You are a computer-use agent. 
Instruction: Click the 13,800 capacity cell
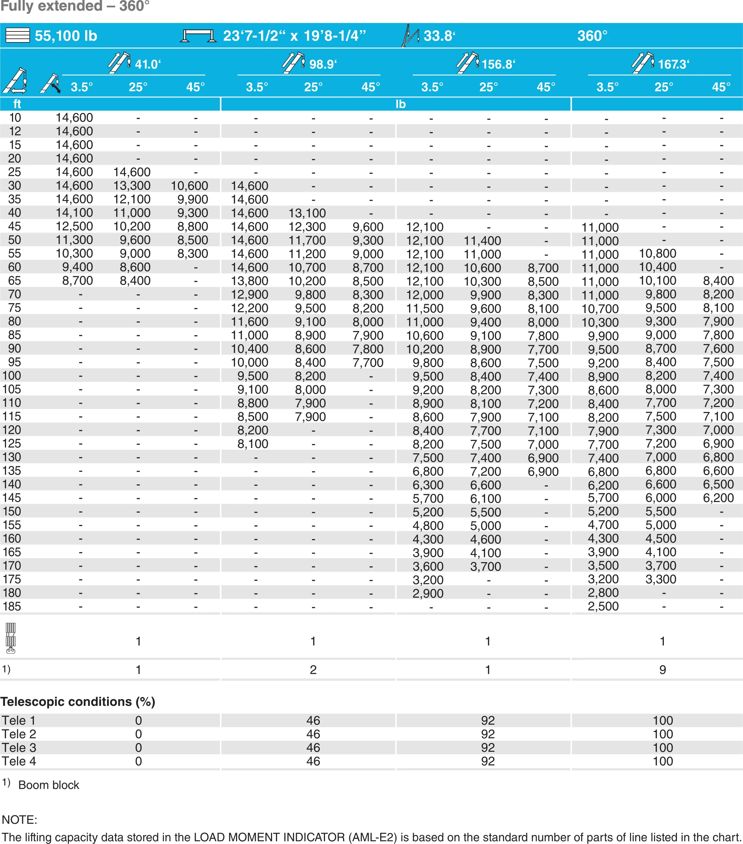pos(249,281)
